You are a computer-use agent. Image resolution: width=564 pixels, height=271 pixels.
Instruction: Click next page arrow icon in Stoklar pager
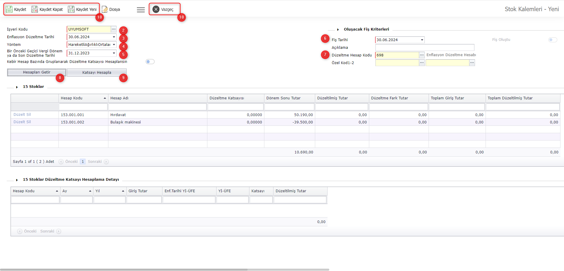coord(106,162)
